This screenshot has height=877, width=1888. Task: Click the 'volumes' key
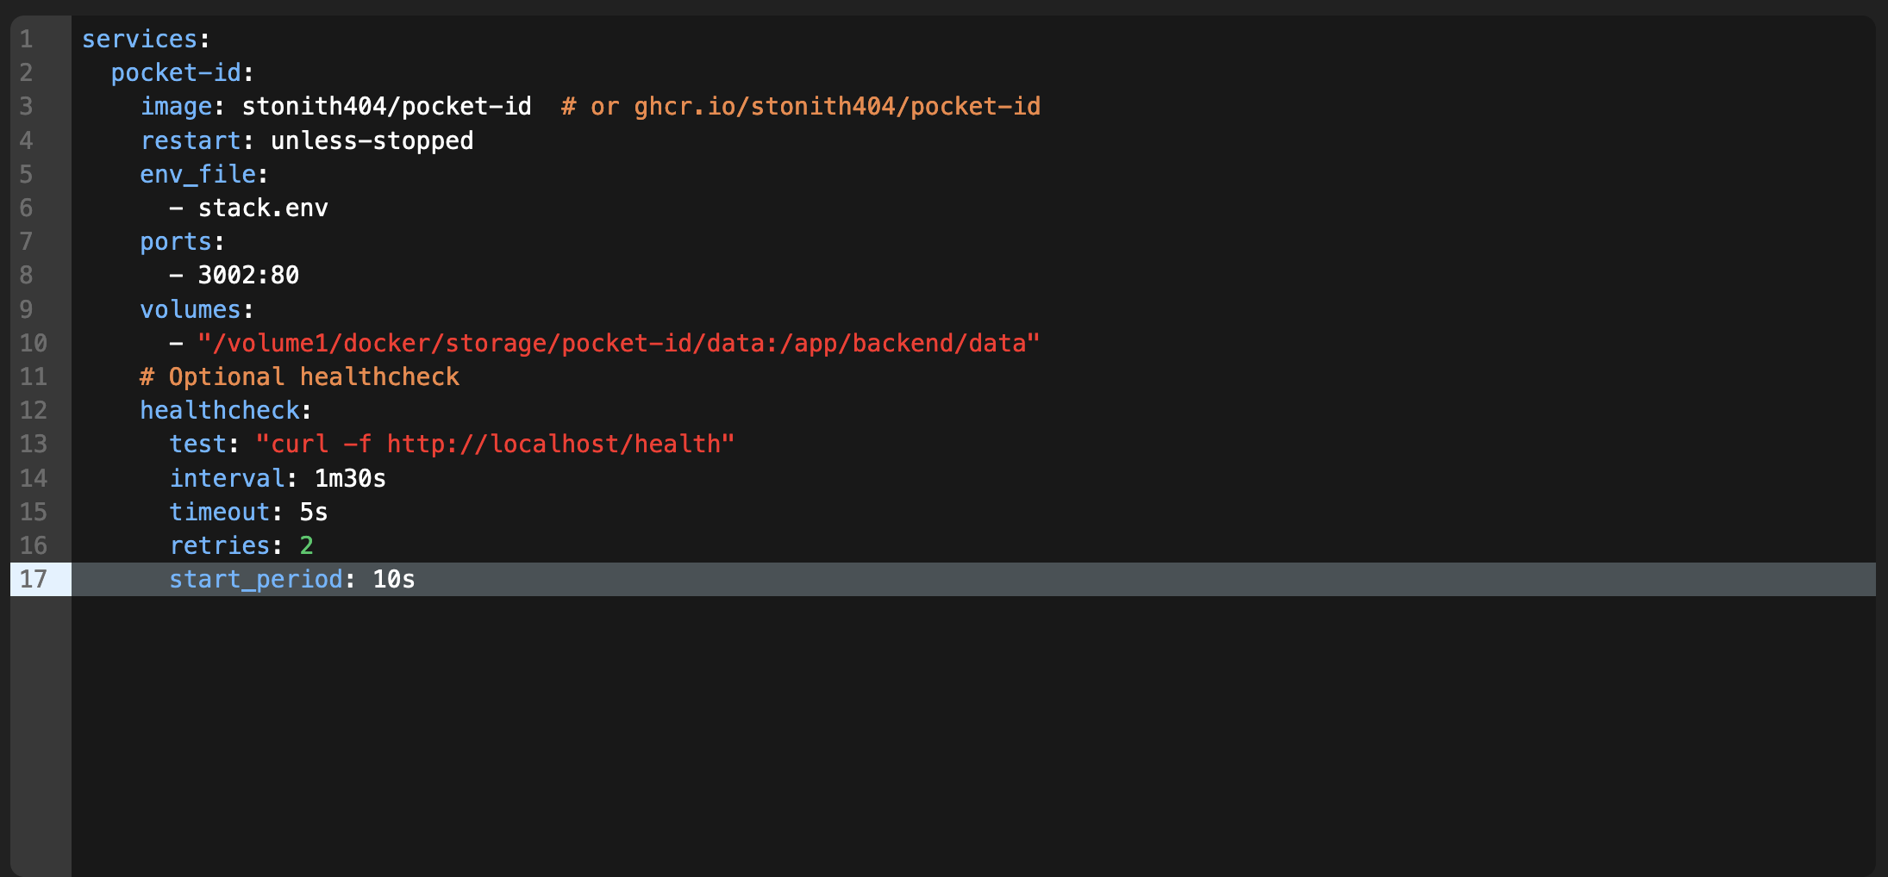click(x=191, y=309)
